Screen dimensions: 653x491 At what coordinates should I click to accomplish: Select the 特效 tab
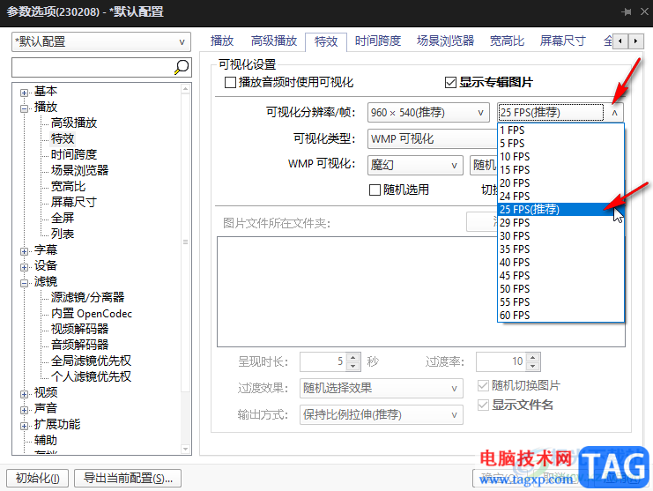pos(326,41)
